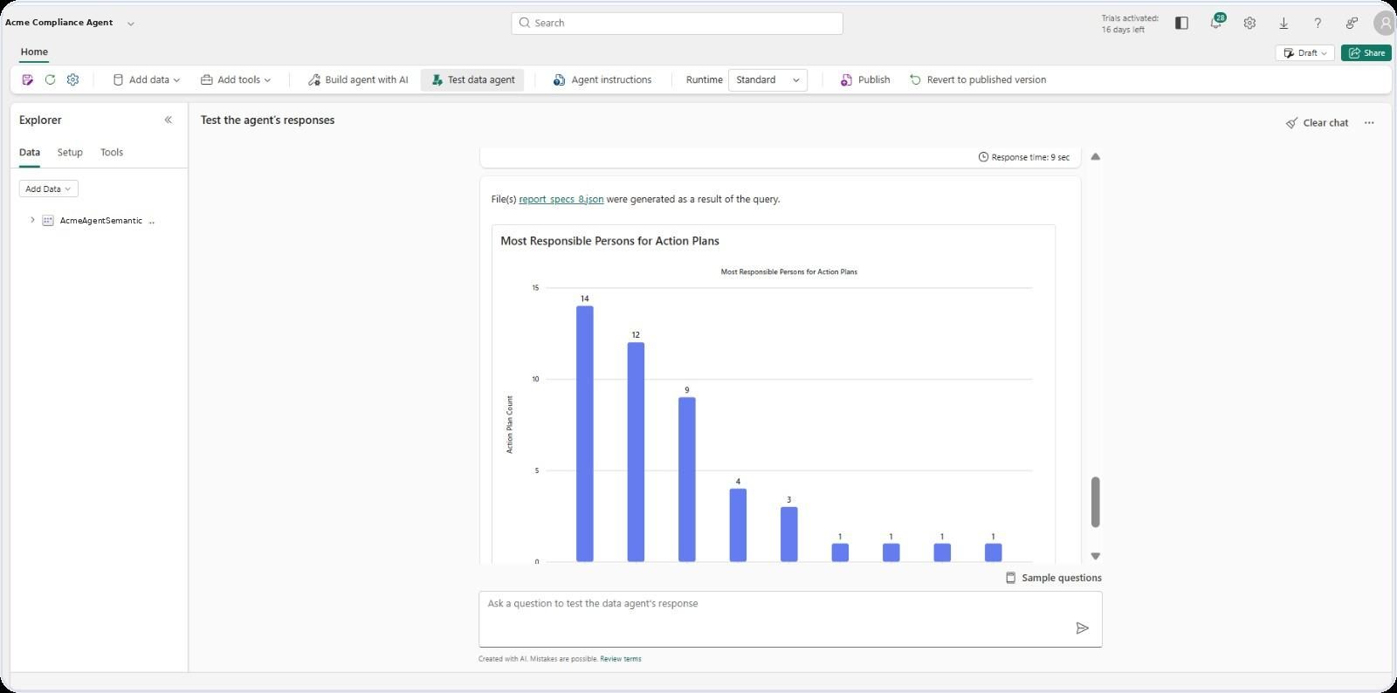Click the chart heading Most Responsible Persons

pyautogui.click(x=609, y=241)
